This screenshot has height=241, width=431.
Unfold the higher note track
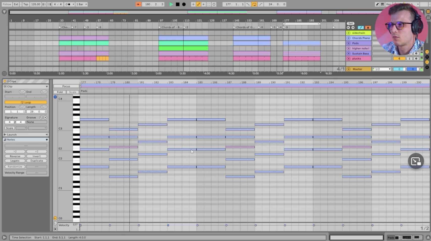tap(349, 48)
